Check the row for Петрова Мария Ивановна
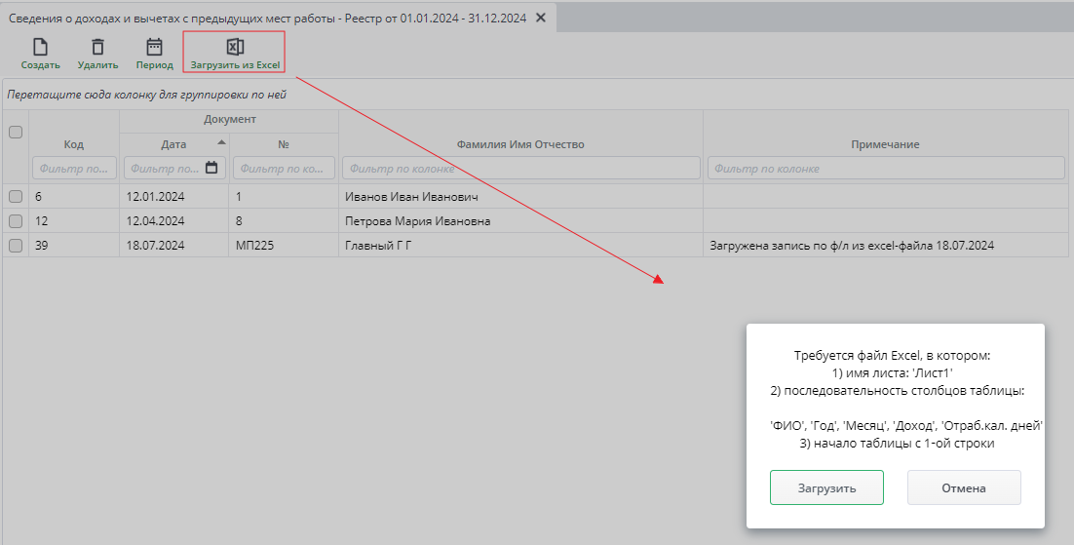This screenshot has height=545, width=1074. click(15, 220)
